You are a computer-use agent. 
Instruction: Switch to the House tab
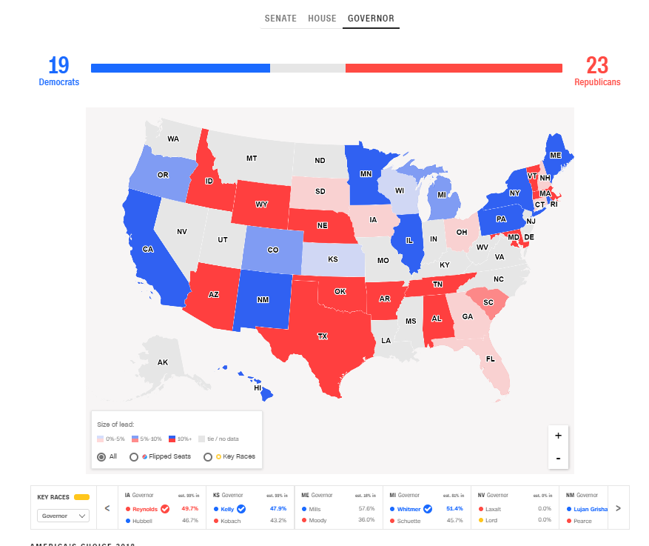point(322,19)
